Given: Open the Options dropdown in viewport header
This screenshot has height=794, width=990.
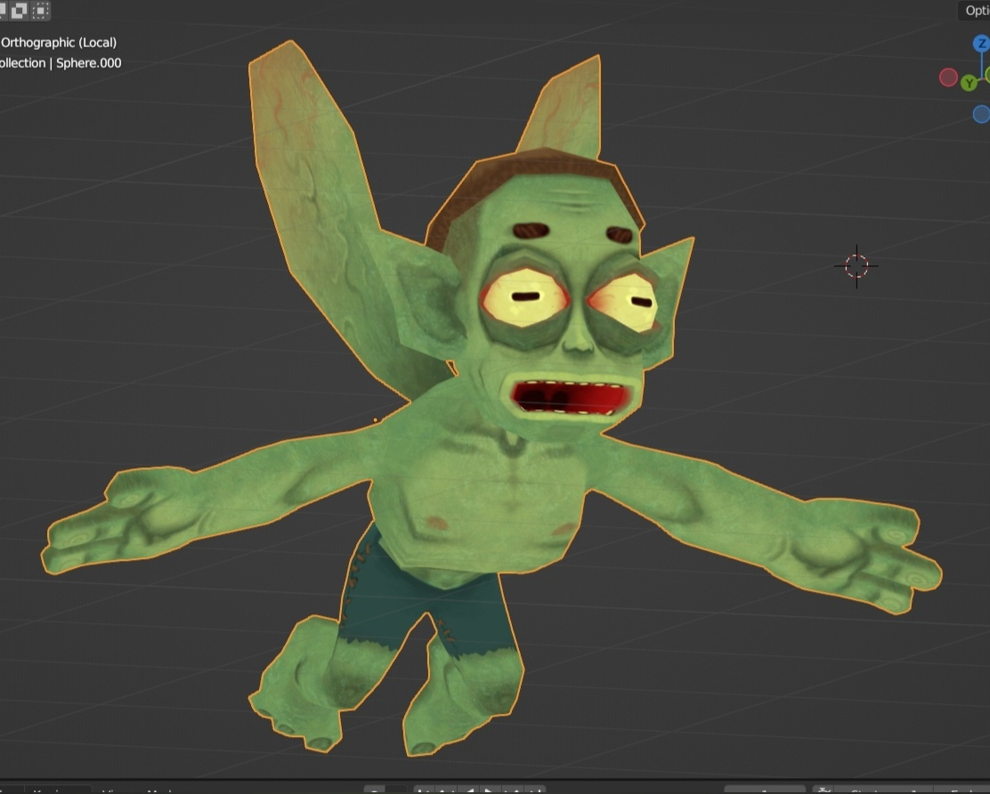Looking at the screenshot, I should [x=975, y=10].
